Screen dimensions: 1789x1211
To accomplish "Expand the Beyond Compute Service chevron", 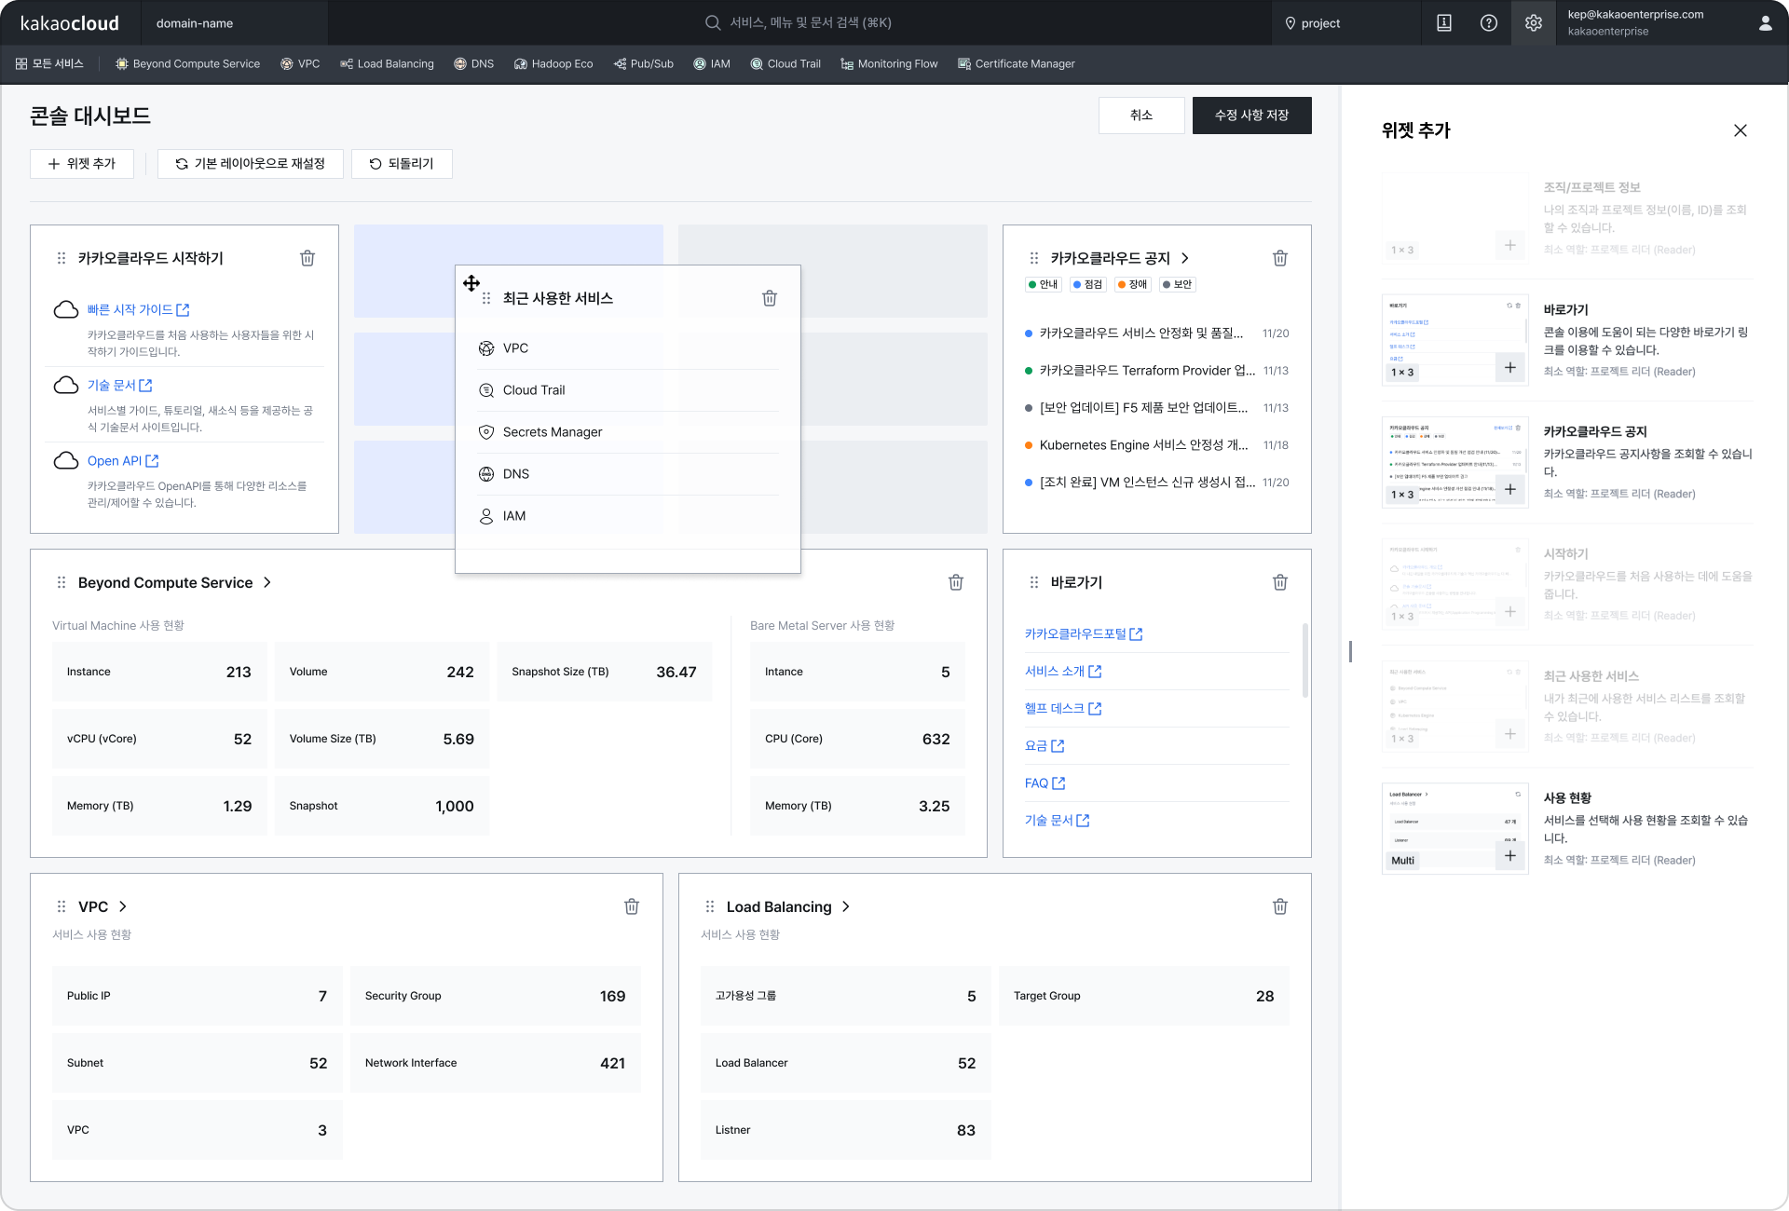I will click(267, 582).
